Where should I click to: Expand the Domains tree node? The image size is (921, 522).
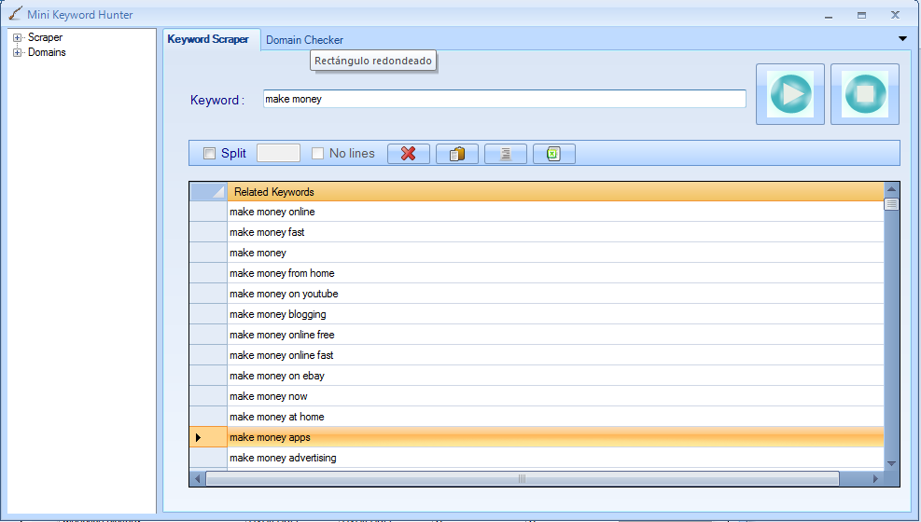pyautogui.click(x=17, y=52)
